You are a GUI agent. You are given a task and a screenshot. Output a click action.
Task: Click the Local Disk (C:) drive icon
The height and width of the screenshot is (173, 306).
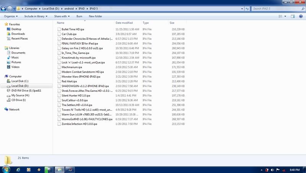coord(8,81)
